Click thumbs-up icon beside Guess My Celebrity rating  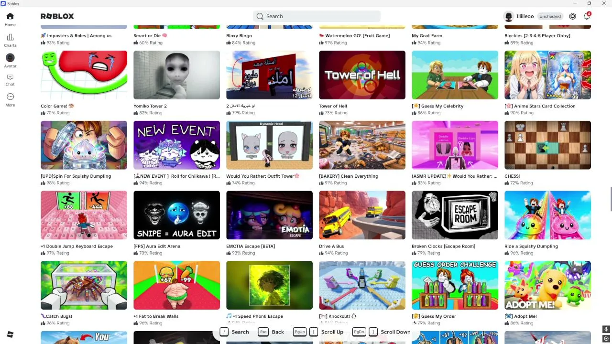pos(414,113)
